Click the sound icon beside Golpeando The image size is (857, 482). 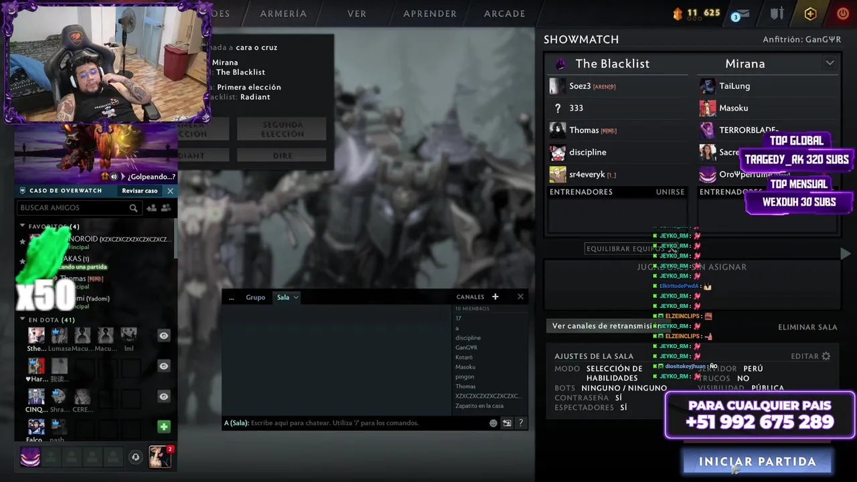[114, 177]
